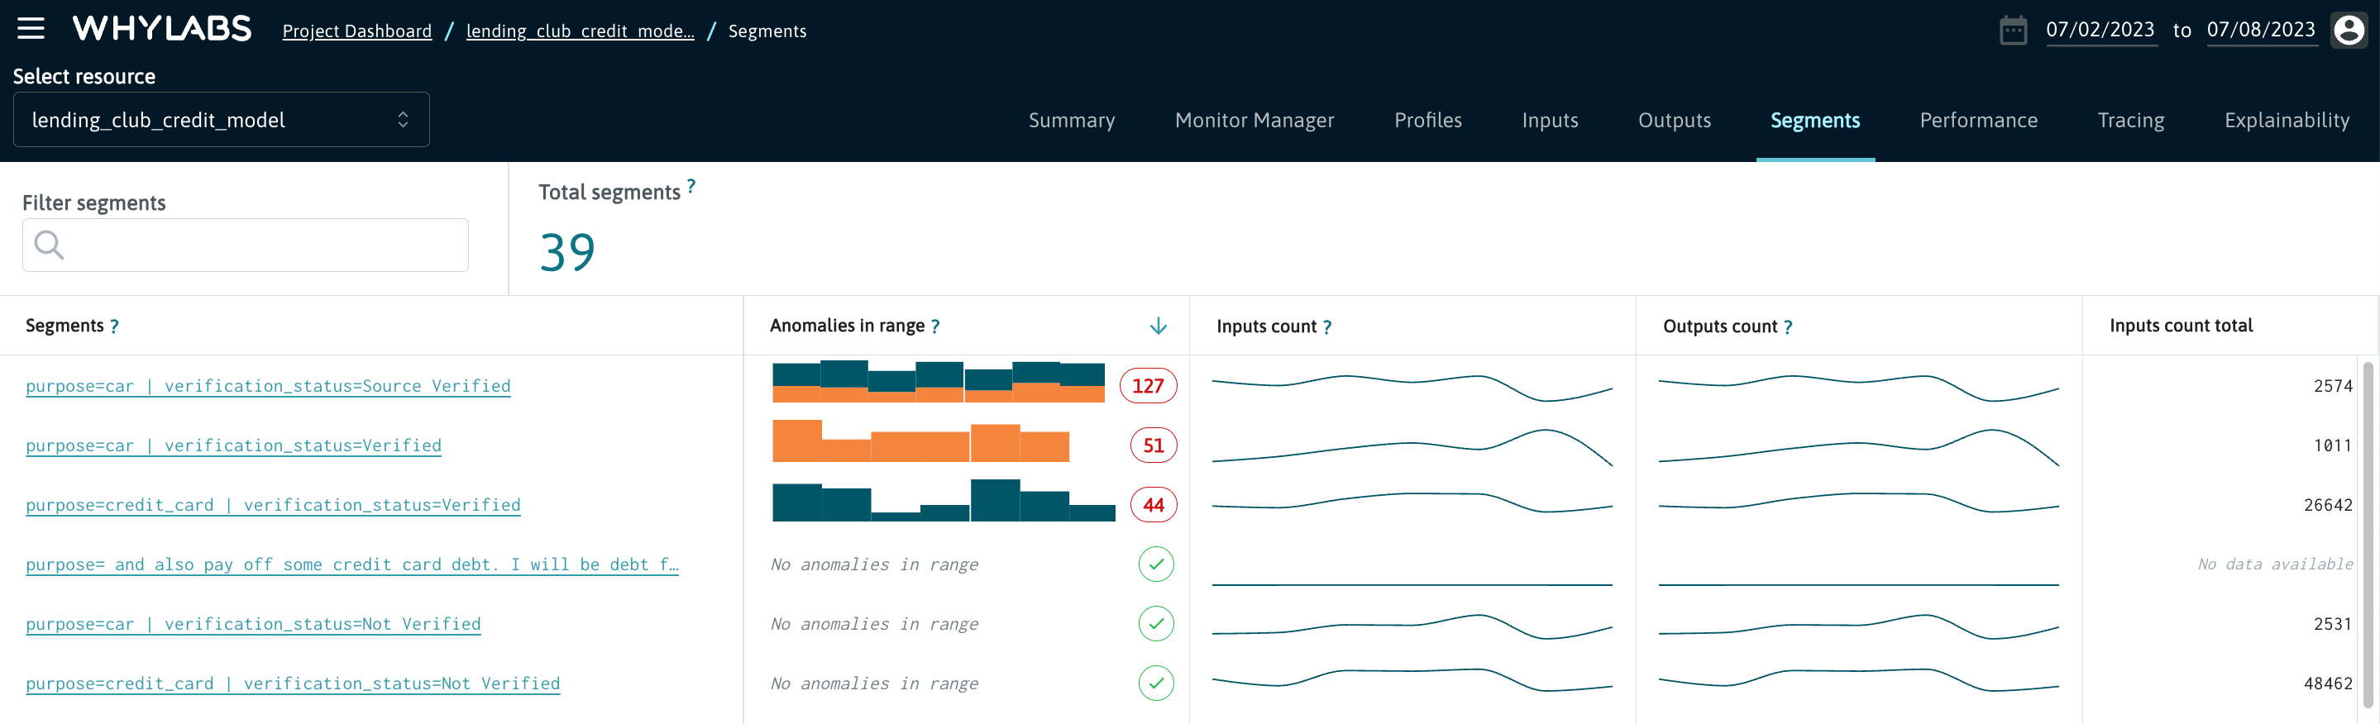Click the 51 anomalies count badge
The width and height of the screenshot is (2380, 724).
pyautogui.click(x=1153, y=446)
